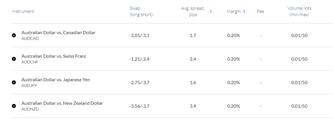Click the AUDNZD swap value -3.56/-3.7

click(x=139, y=106)
